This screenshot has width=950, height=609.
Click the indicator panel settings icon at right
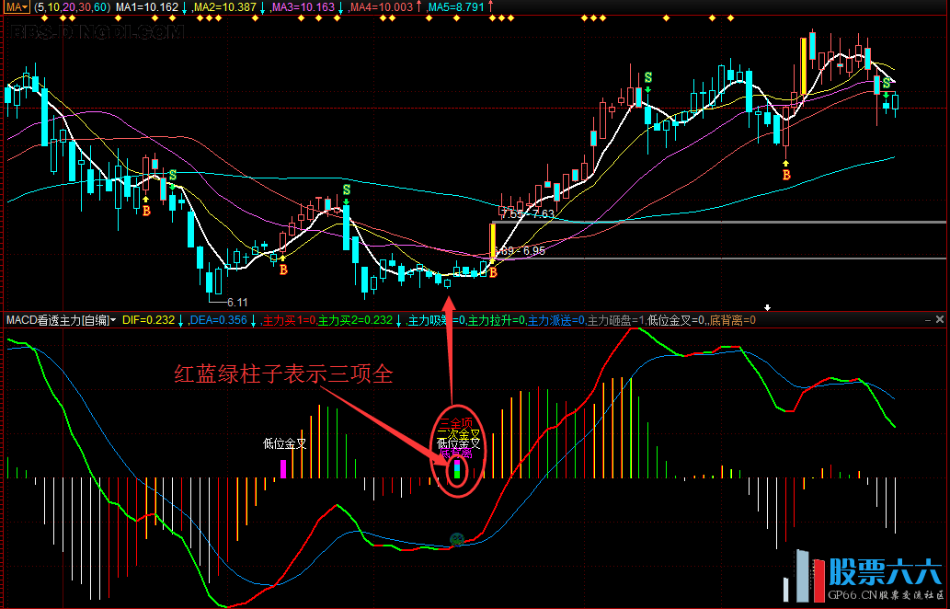(x=926, y=320)
